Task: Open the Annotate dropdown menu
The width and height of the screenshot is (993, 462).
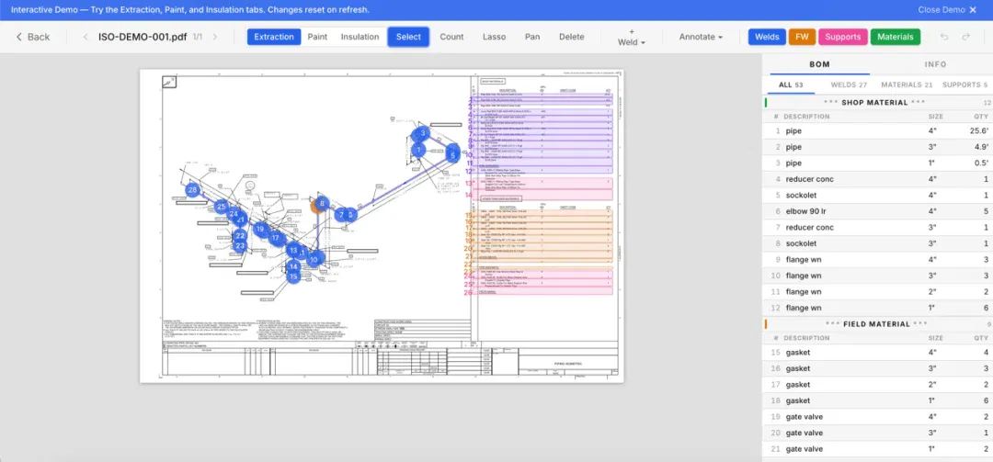Action: pos(701,37)
